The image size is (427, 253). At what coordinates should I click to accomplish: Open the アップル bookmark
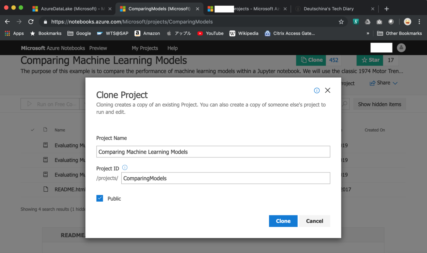(x=179, y=33)
